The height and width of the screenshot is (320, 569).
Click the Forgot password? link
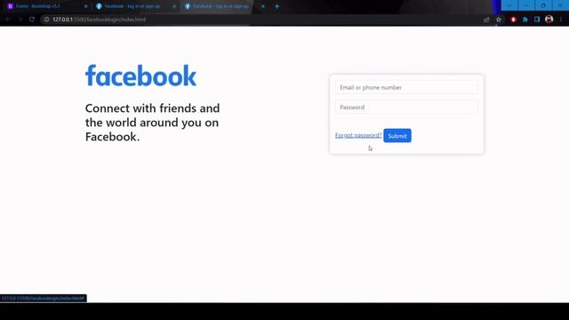(358, 135)
